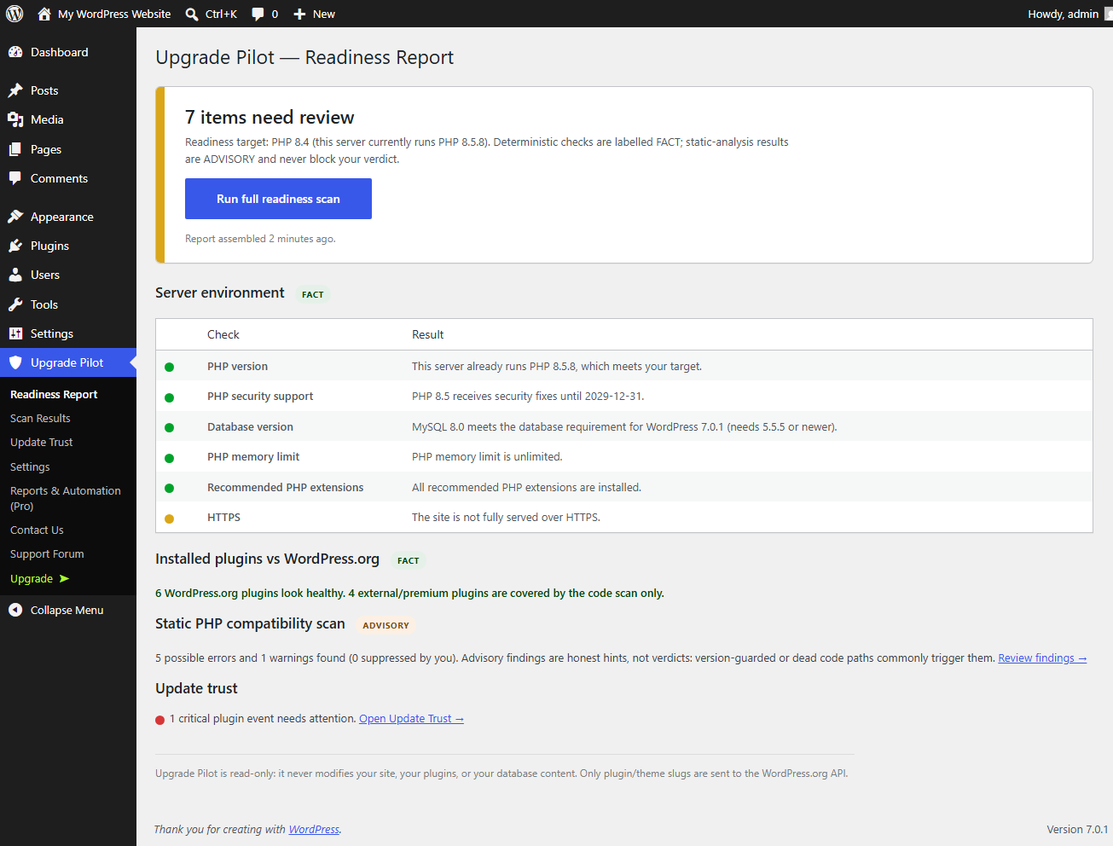Click Collapse Menu
This screenshot has height=846, width=1113.
[x=68, y=610]
